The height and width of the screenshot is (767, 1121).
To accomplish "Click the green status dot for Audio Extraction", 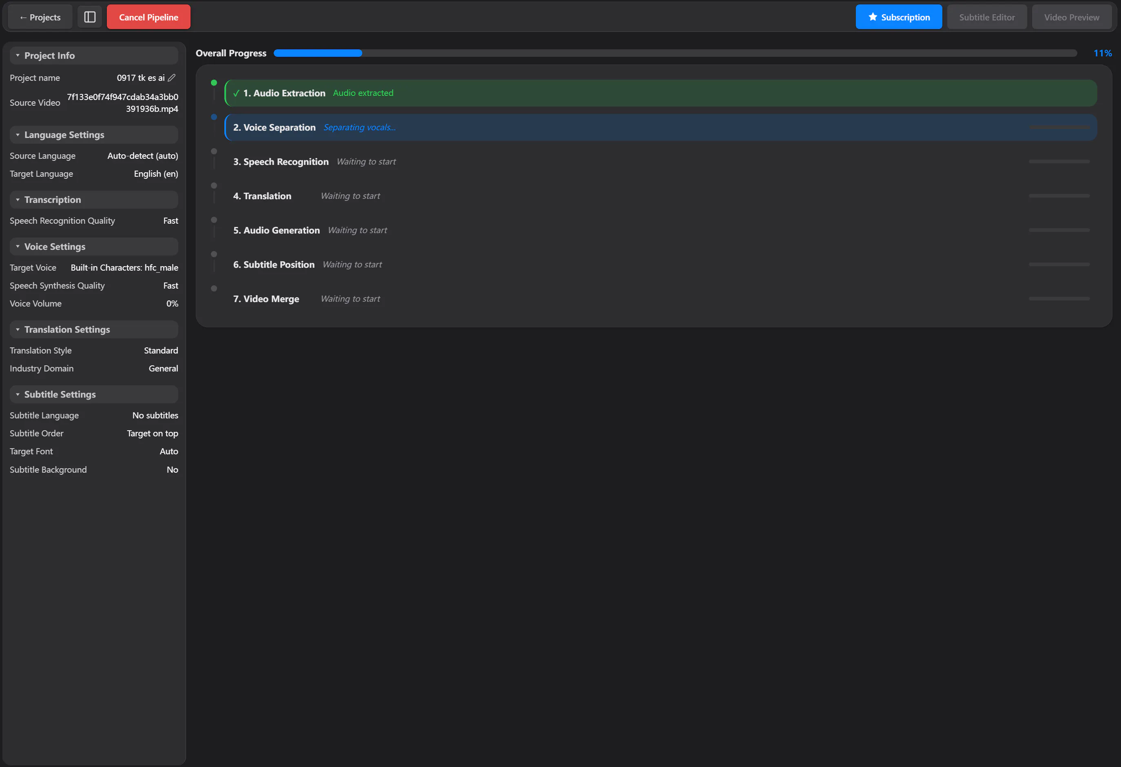I will (214, 82).
